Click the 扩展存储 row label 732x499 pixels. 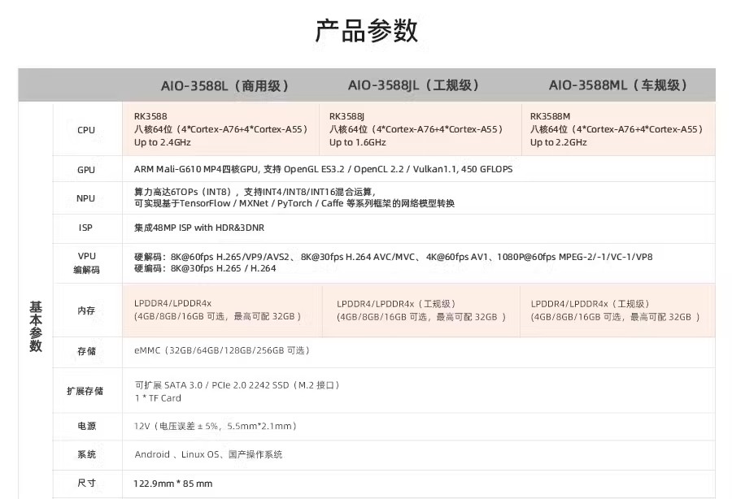tap(85, 391)
